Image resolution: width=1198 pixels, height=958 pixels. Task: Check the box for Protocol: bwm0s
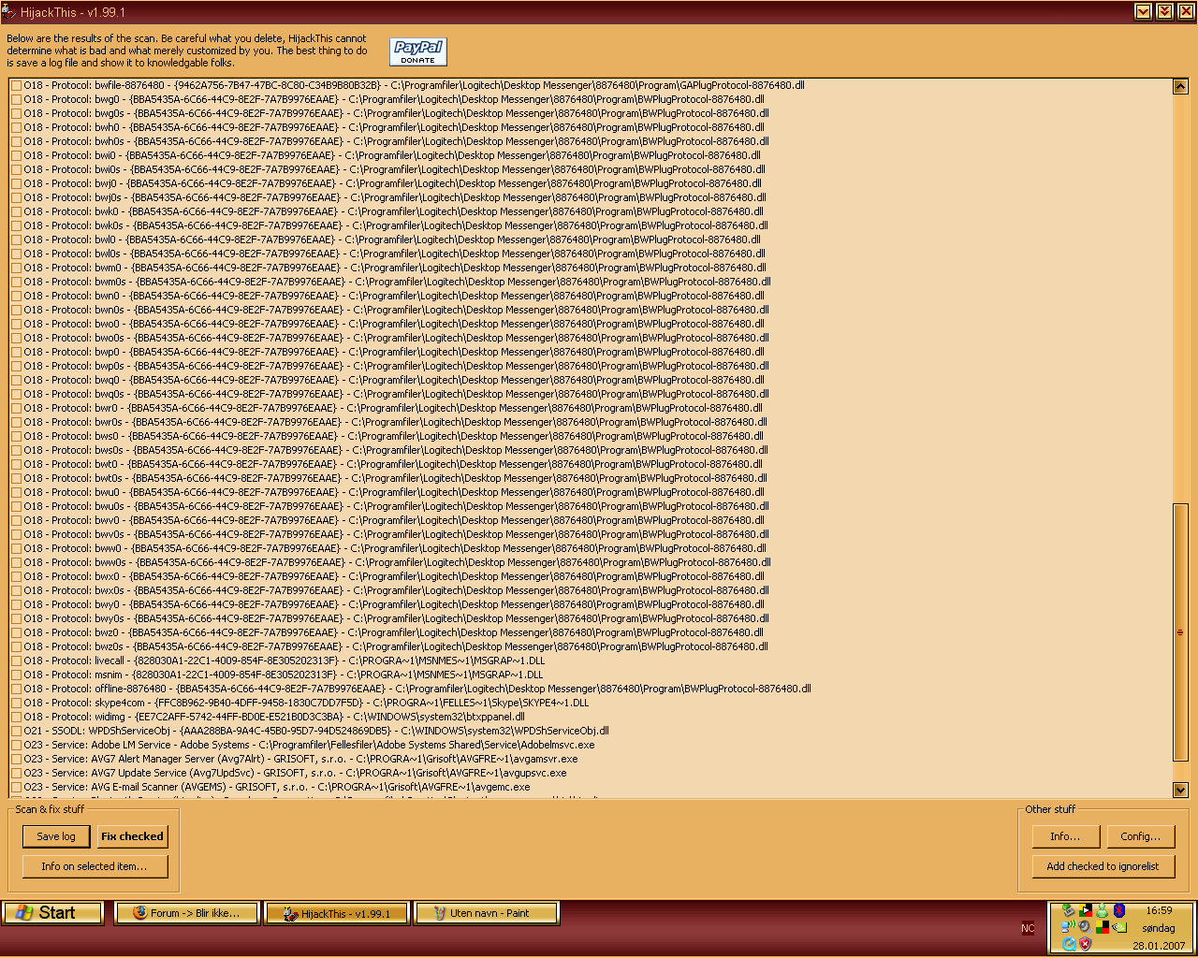(x=16, y=282)
